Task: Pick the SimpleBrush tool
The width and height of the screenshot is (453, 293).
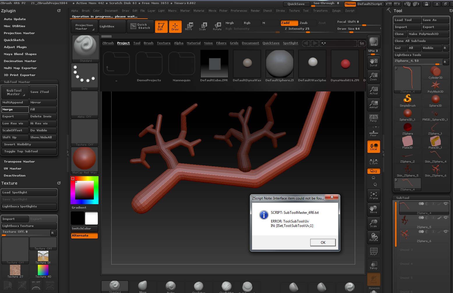Action: [408, 100]
